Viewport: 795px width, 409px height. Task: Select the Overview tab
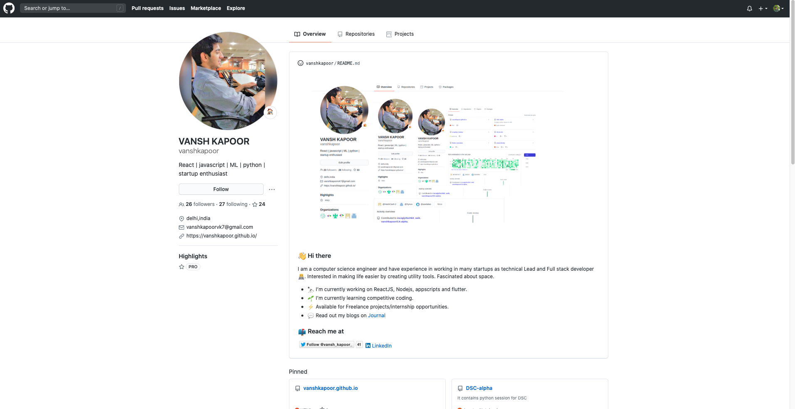point(310,34)
